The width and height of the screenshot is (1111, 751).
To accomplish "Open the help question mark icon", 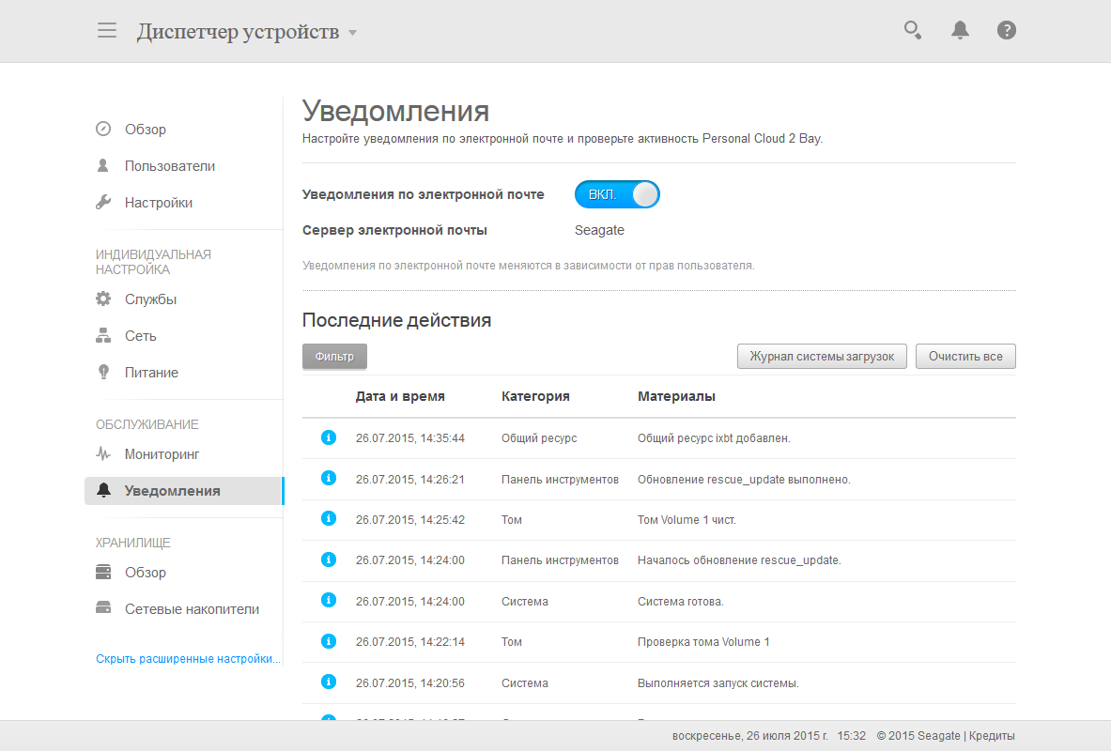I will point(1006,30).
